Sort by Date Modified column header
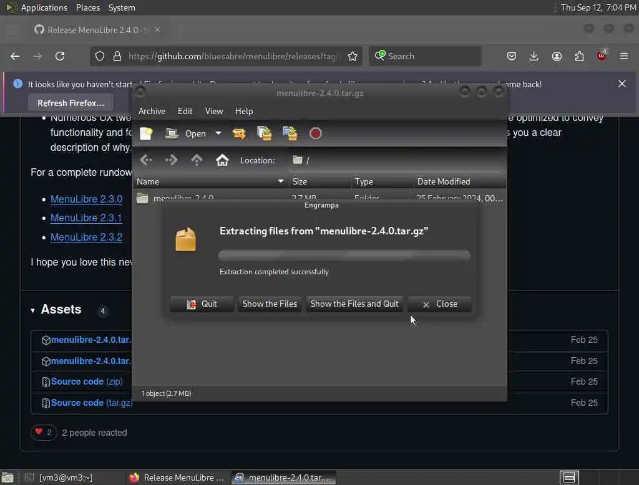Image resolution: width=639 pixels, height=485 pixels. coord(459,181)
